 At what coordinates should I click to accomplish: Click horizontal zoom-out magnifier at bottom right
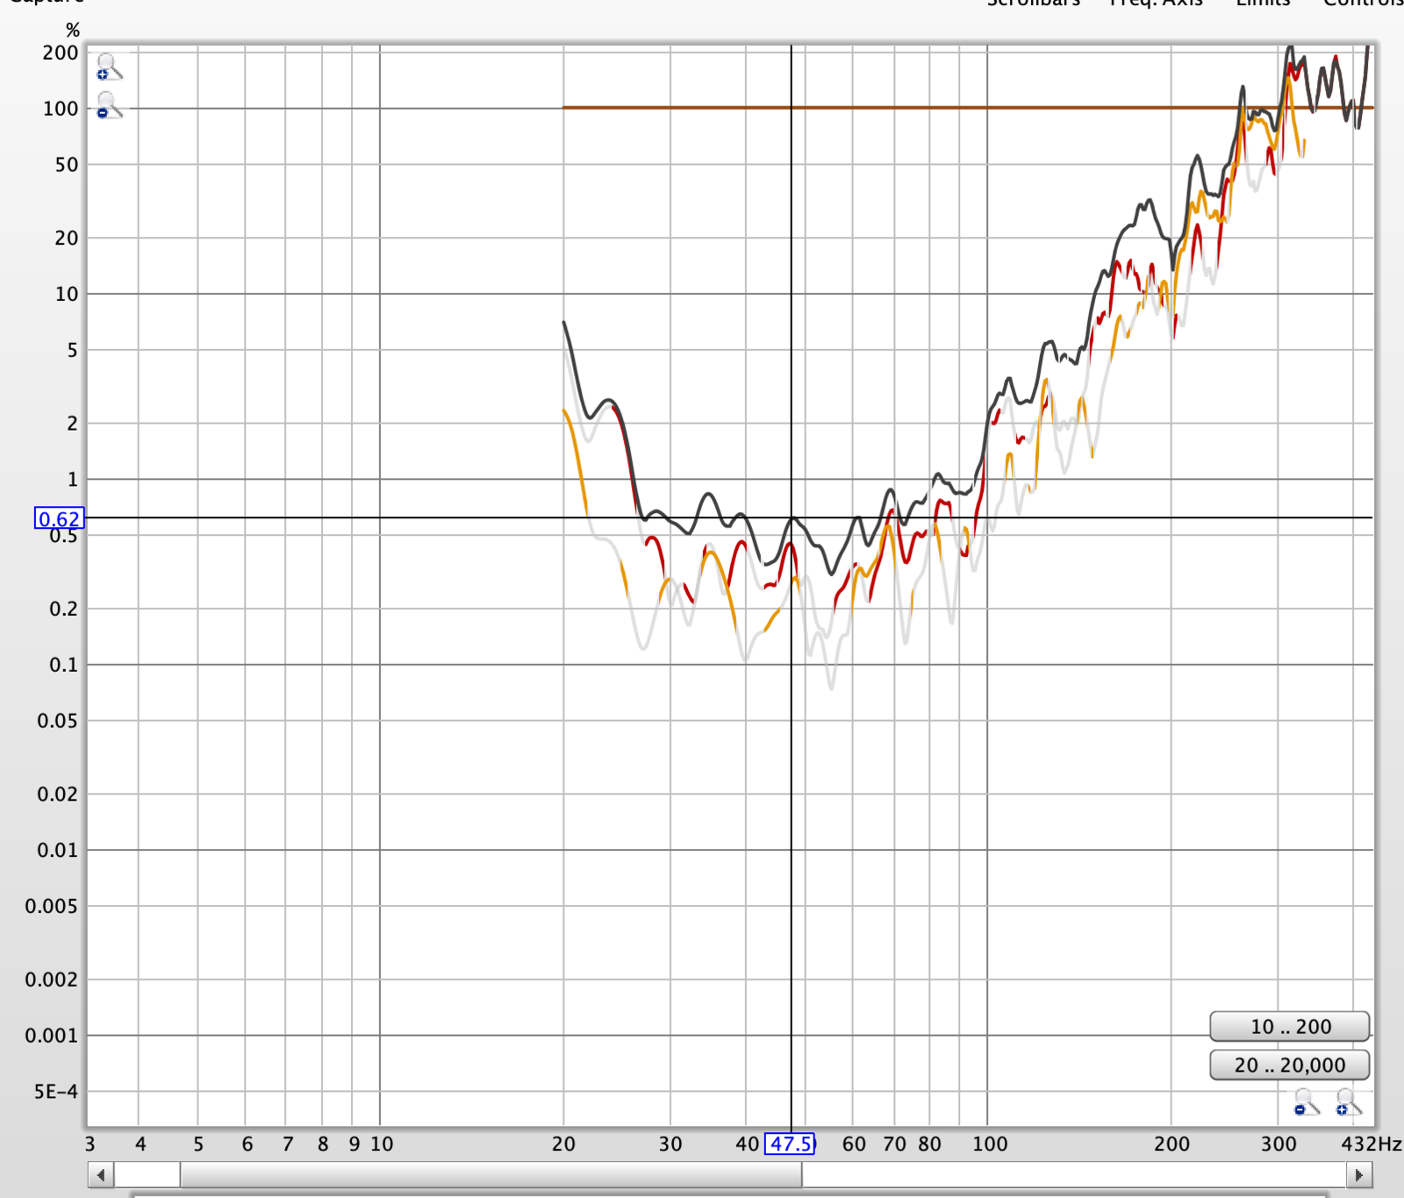(x=1306, y=1102)
